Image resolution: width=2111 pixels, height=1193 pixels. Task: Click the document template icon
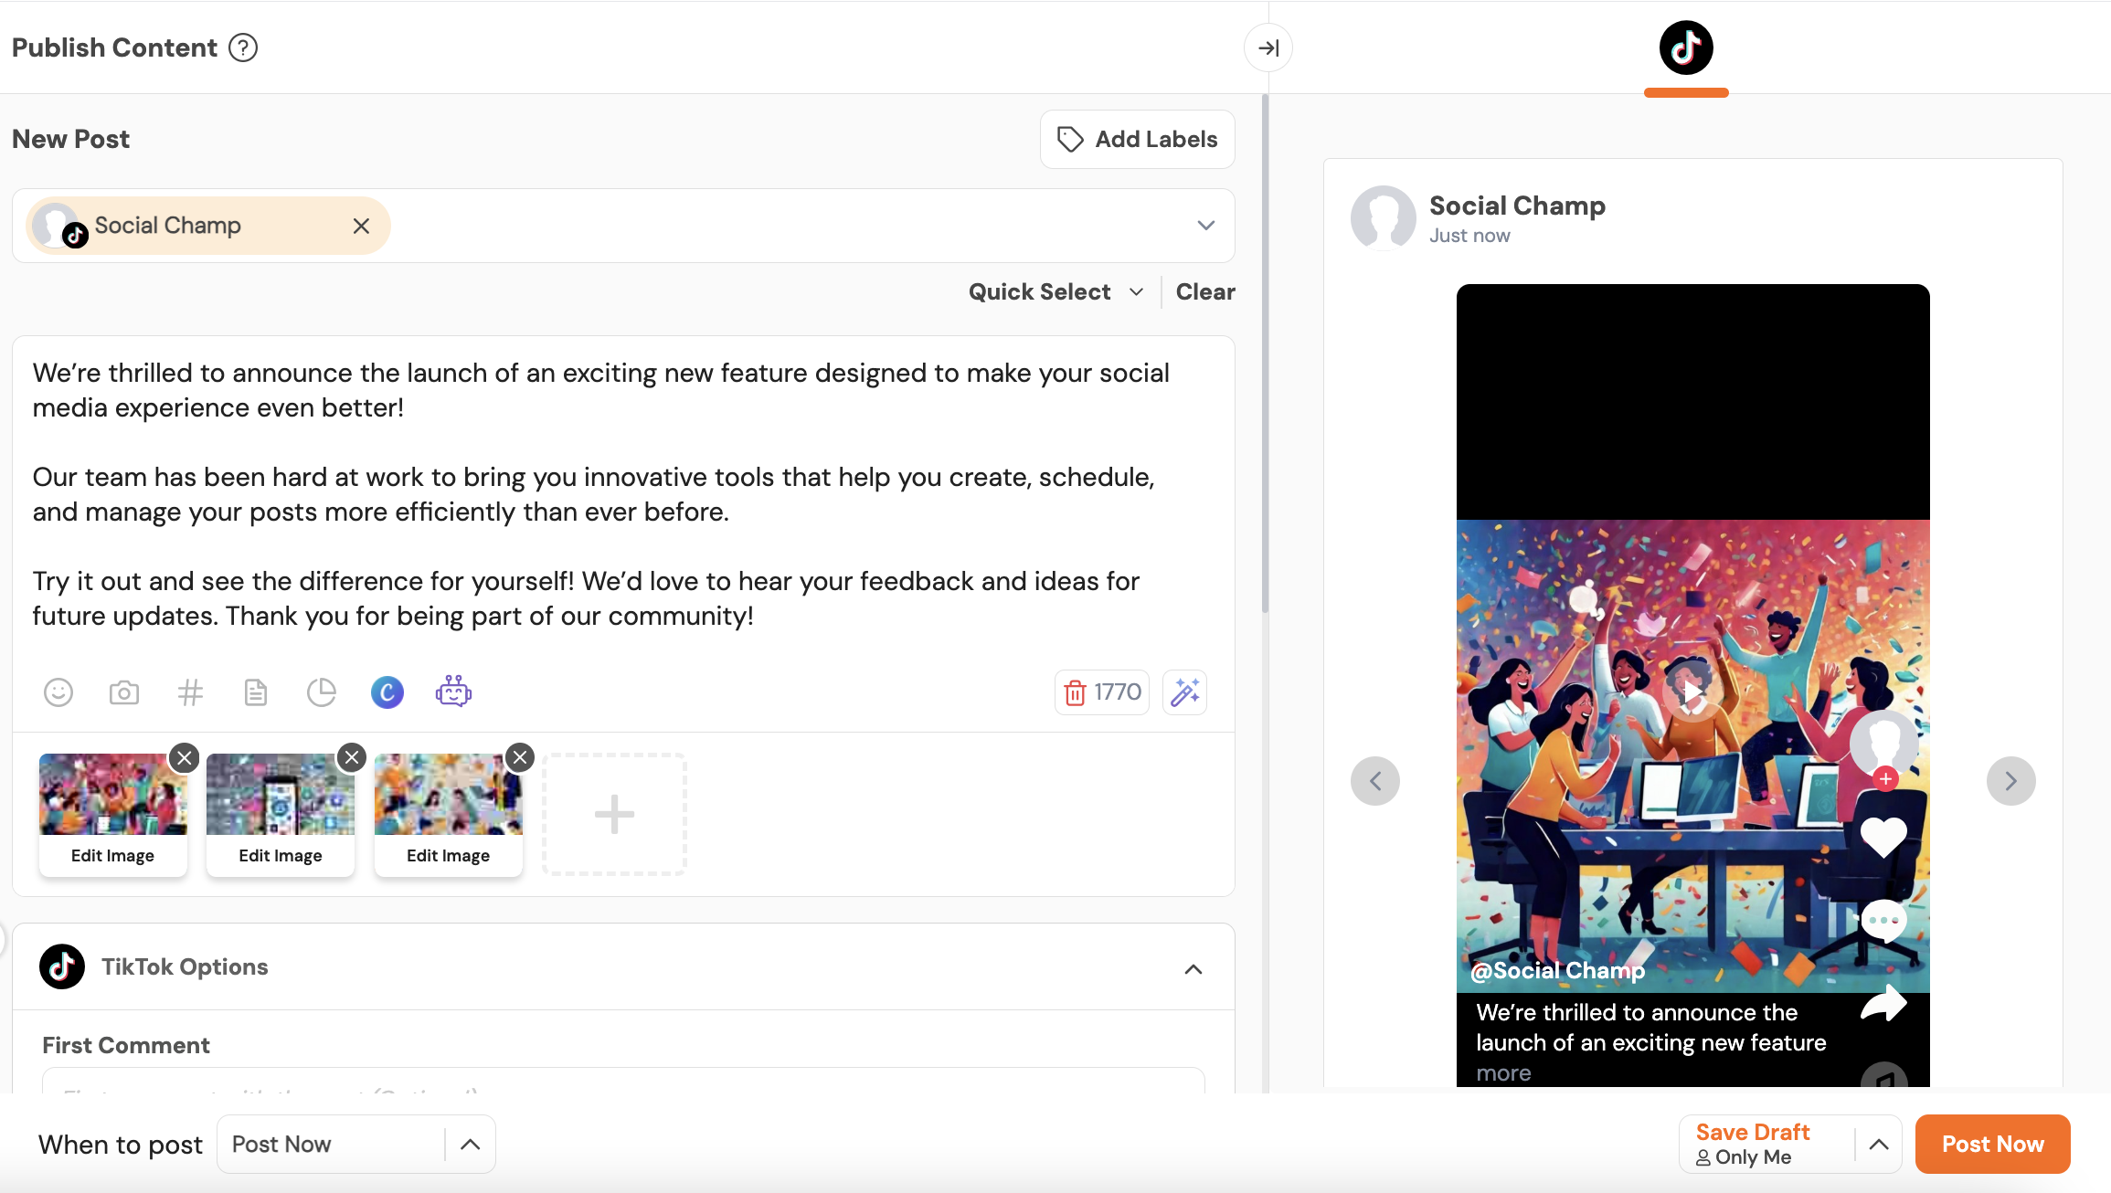pos(256,692)
